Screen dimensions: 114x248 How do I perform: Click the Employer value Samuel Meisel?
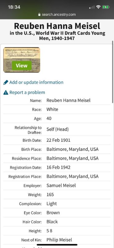[61, 185]
